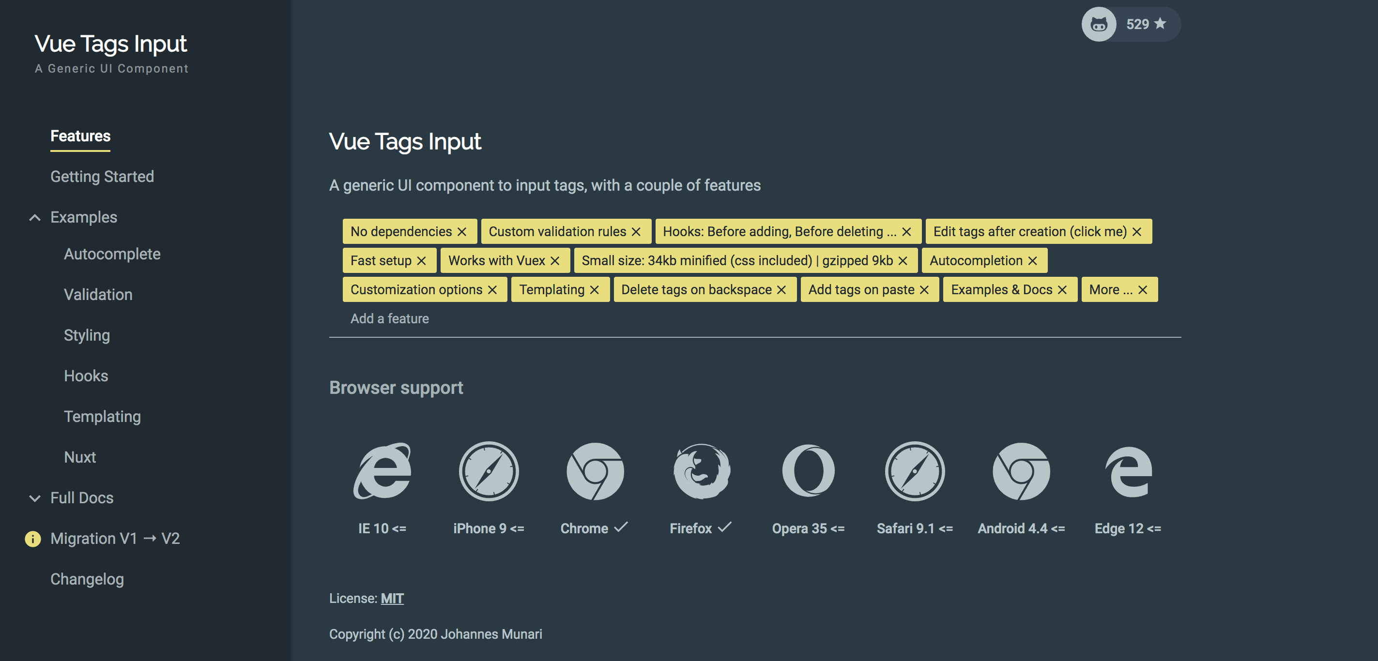Remove the Autocompletion tag
1378x661 pixels.
pos(1033,260)
